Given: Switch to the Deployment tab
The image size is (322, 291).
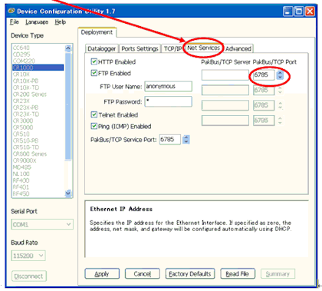Looking at the screenshot, I should [x=97, y=32].
